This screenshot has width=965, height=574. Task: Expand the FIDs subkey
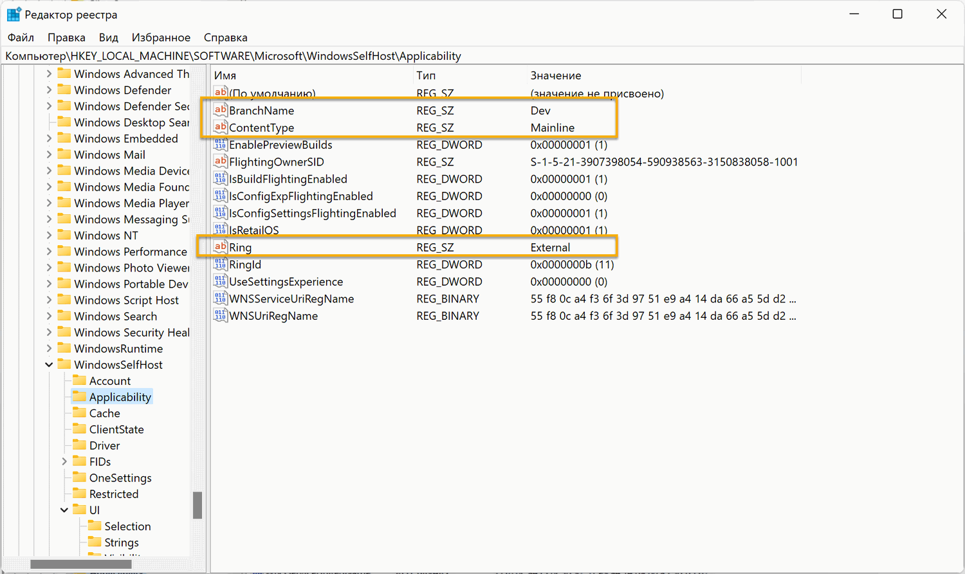(64, 461)
